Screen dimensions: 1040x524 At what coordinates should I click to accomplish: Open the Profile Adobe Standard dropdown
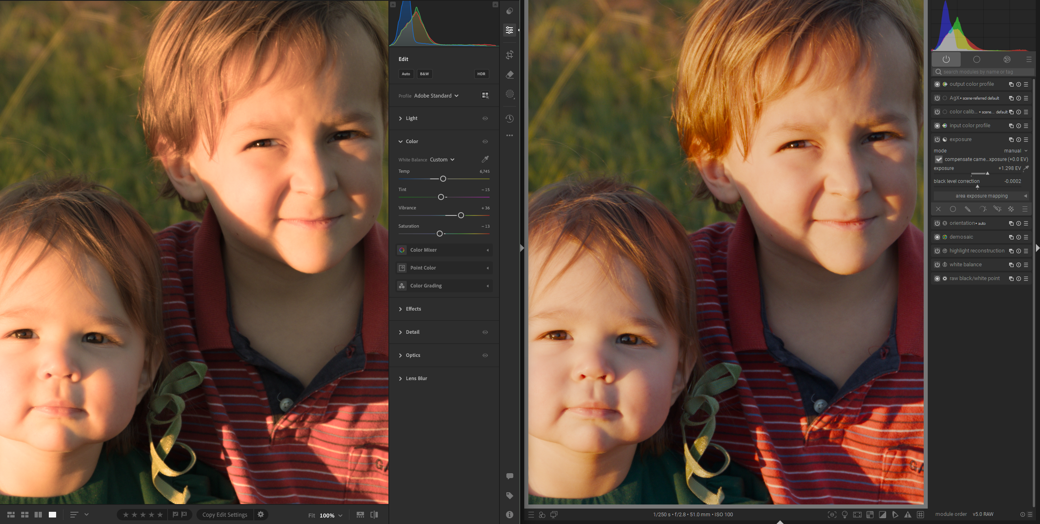tap(436, 96)
